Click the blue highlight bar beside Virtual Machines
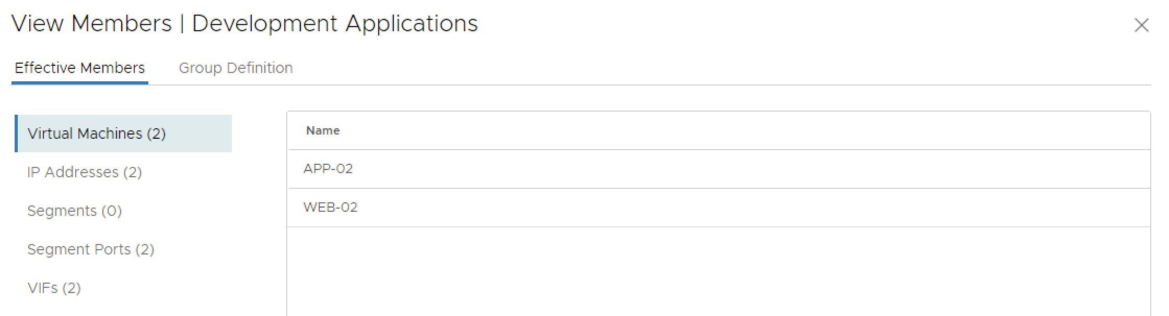 [16, 133]
